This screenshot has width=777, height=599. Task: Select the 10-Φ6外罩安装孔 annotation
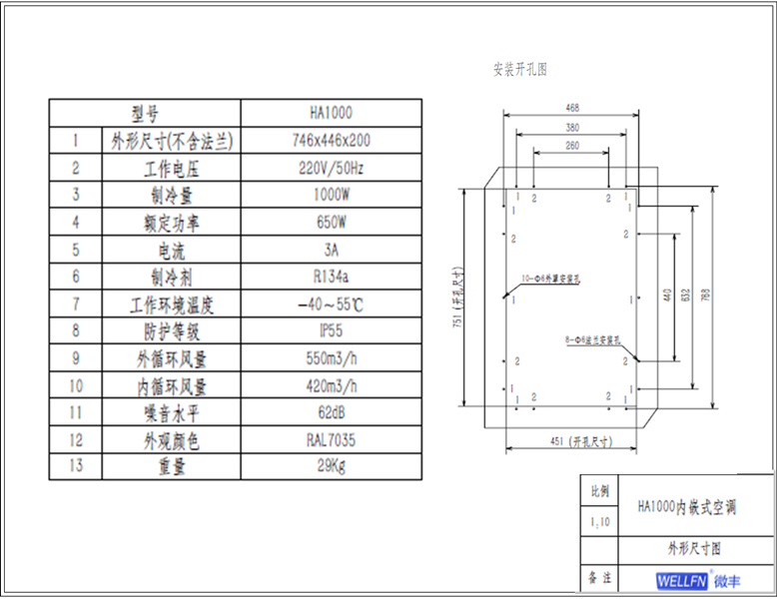tap(549, 282)
